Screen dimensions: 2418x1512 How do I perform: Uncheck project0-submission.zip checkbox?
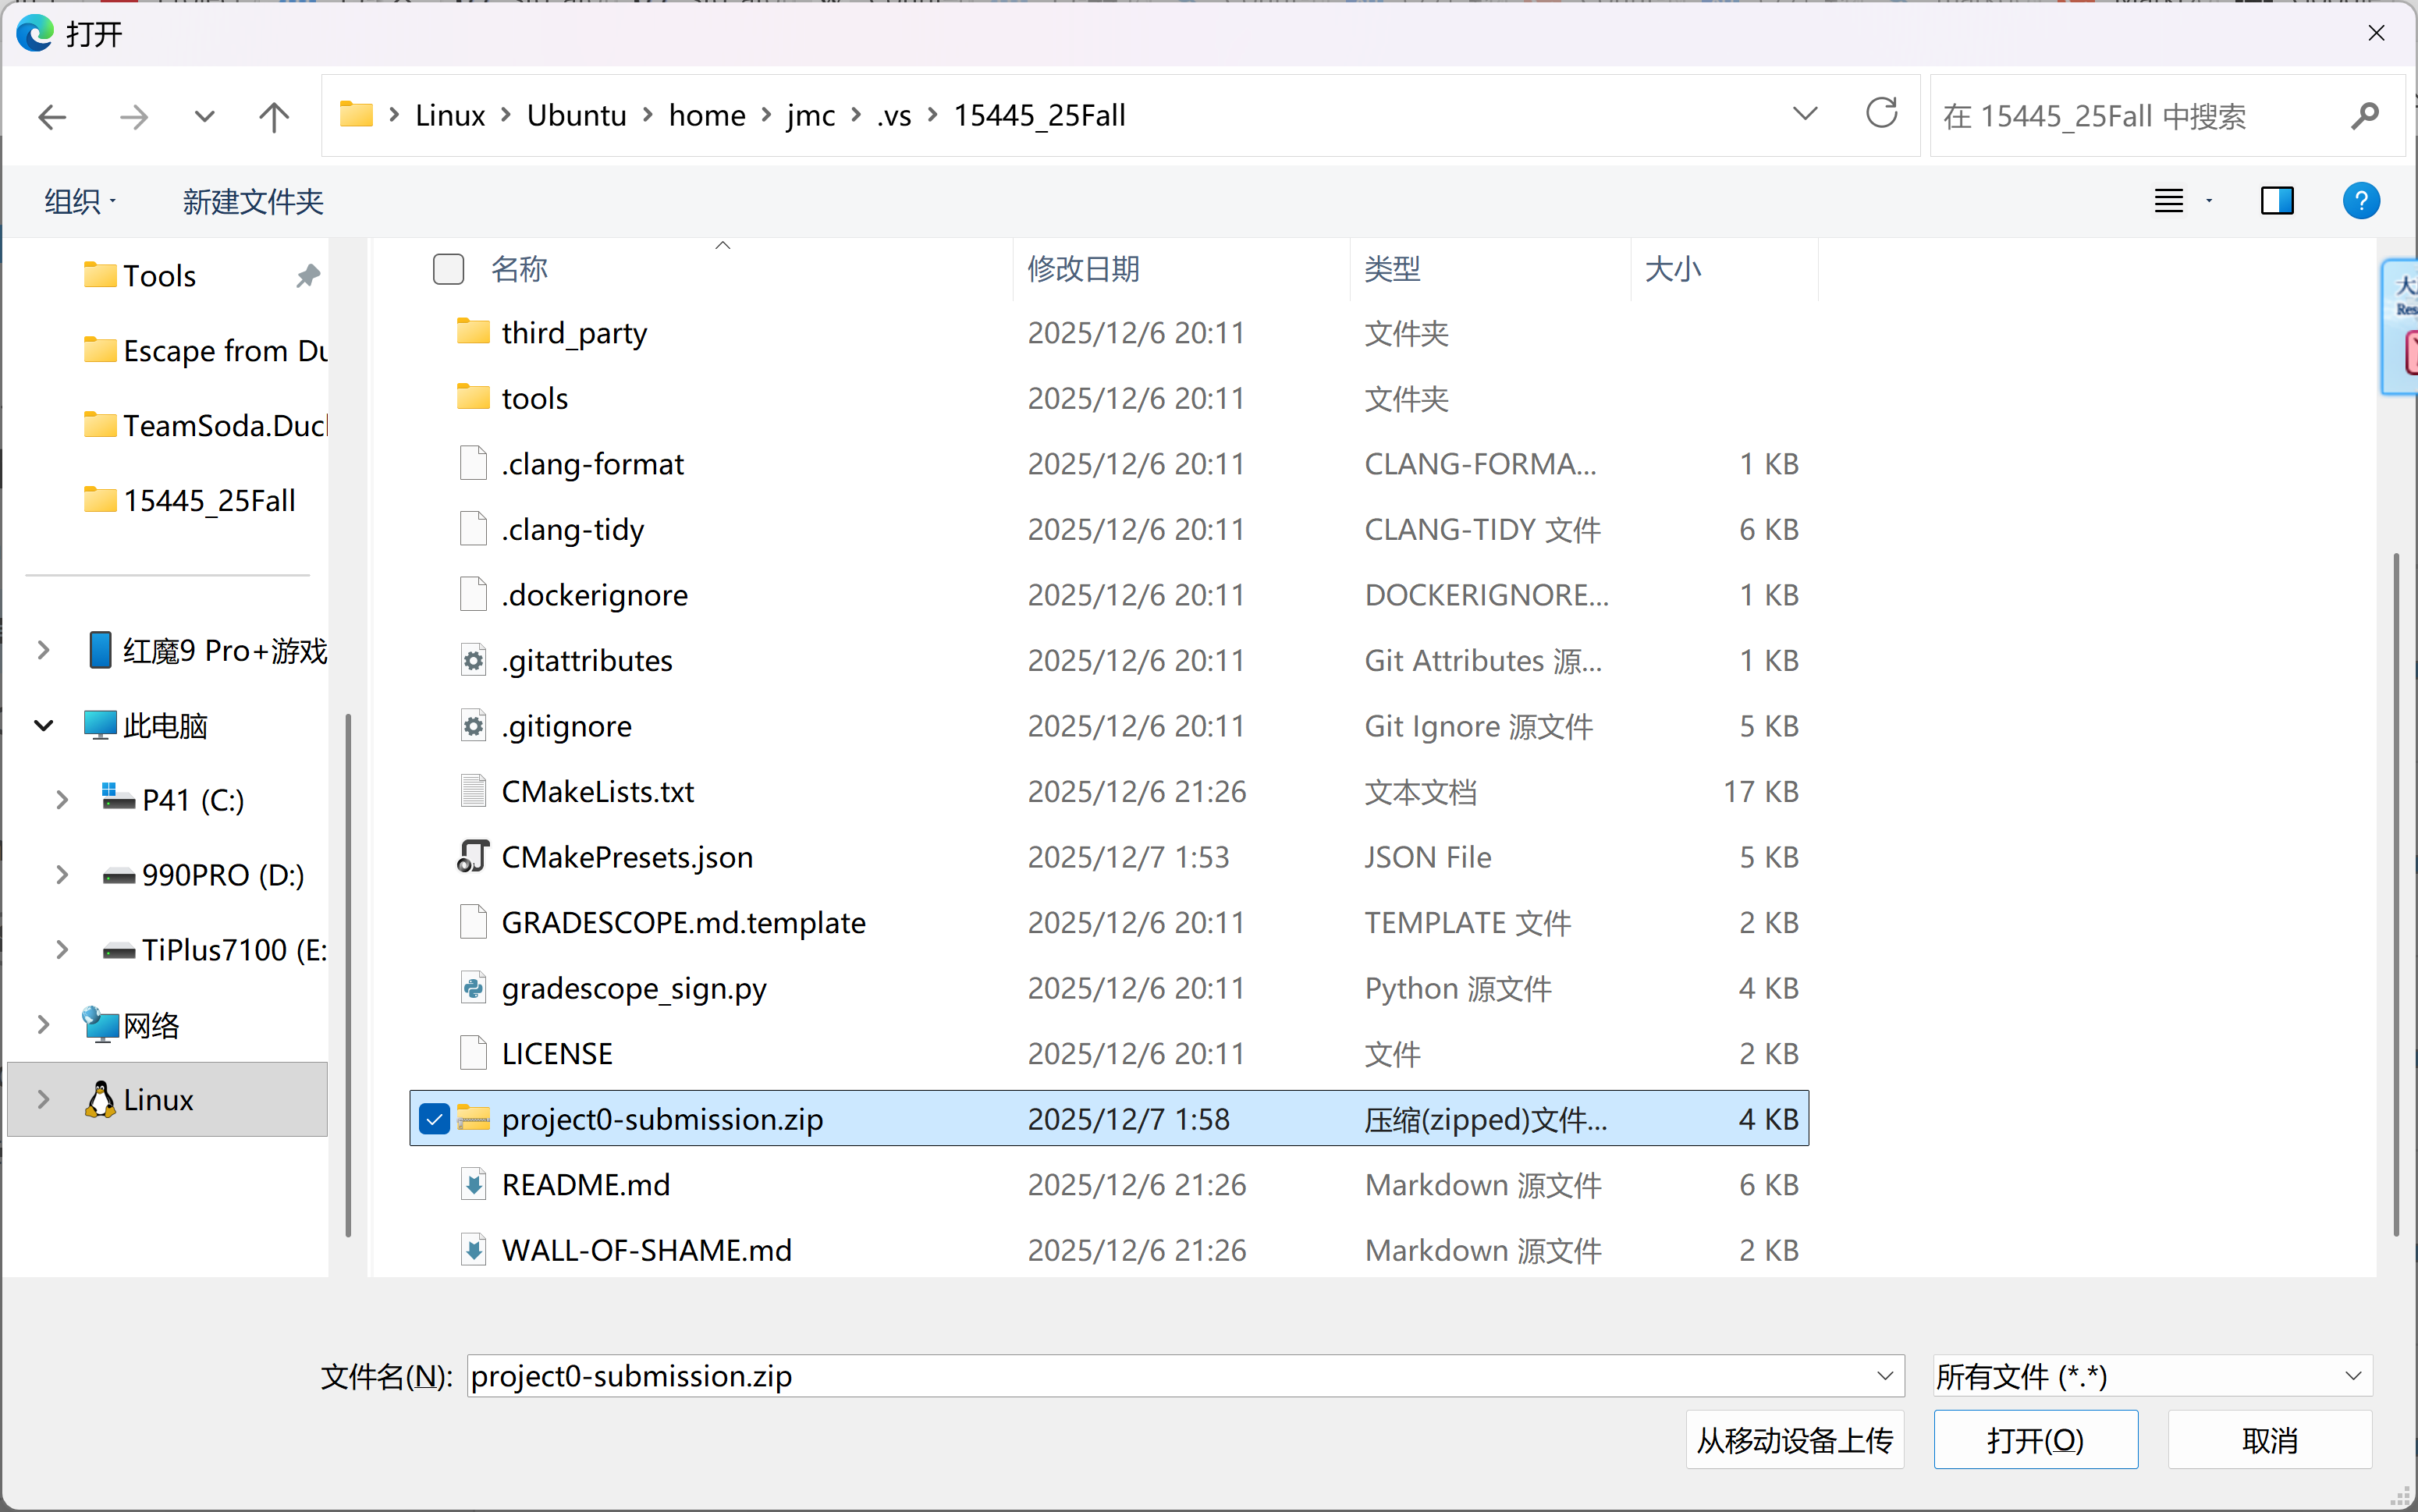click(434, 1119)
